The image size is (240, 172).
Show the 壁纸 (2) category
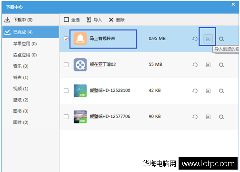click(x=20, y=100)
